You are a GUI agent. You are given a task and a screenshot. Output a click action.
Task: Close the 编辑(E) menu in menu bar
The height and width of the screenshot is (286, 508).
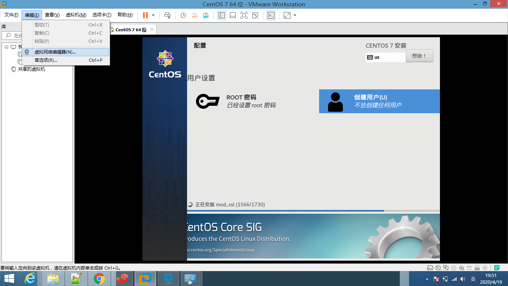(x=32, y=15)
